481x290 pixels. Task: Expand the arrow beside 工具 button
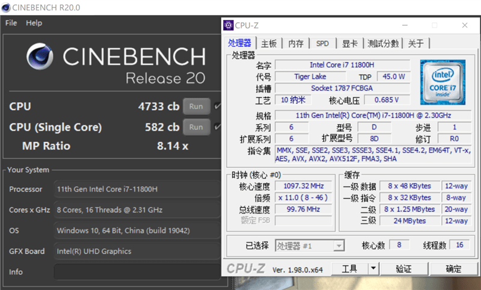click(x=373, y=269)
